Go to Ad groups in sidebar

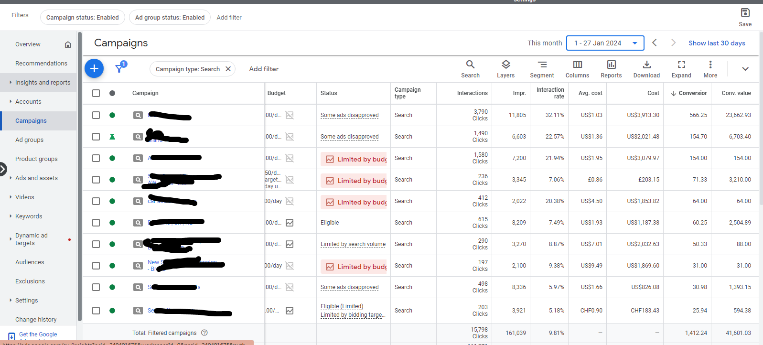tap(29, 140)
